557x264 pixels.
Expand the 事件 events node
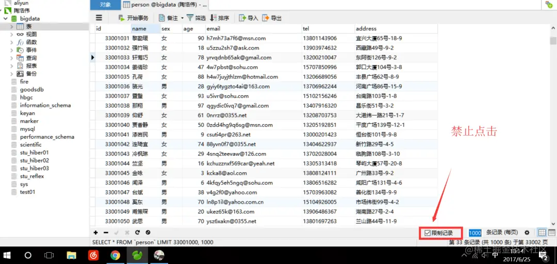(x=12, y=50)
